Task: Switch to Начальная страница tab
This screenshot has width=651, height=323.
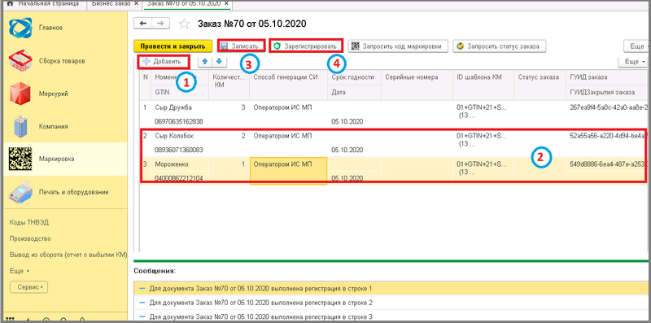Action: pyautogui.click(x=43, y=4)
